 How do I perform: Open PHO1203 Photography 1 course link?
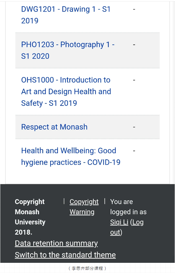tap(68, 50)
